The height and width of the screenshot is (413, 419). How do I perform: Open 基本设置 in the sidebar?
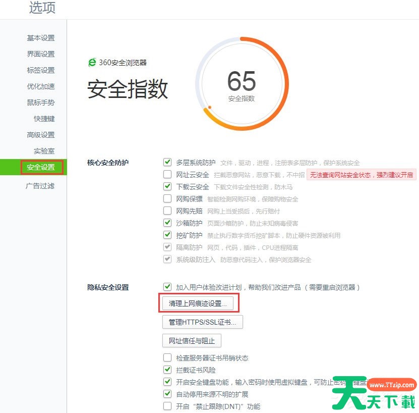point(40,38)
